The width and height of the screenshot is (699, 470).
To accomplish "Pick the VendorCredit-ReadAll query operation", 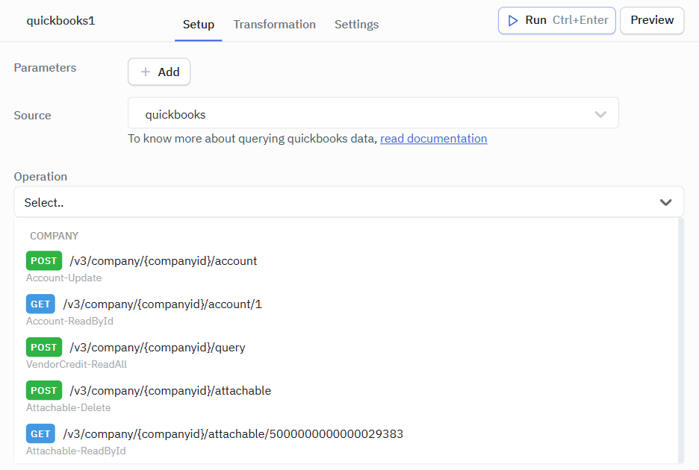I will click(346, 354).
